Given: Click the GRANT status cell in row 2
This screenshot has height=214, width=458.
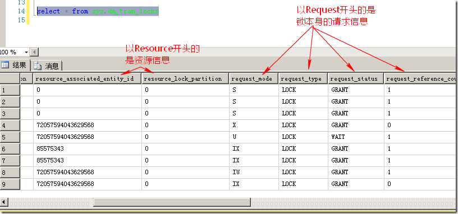Looking at the screenshot, I should 356,102.
